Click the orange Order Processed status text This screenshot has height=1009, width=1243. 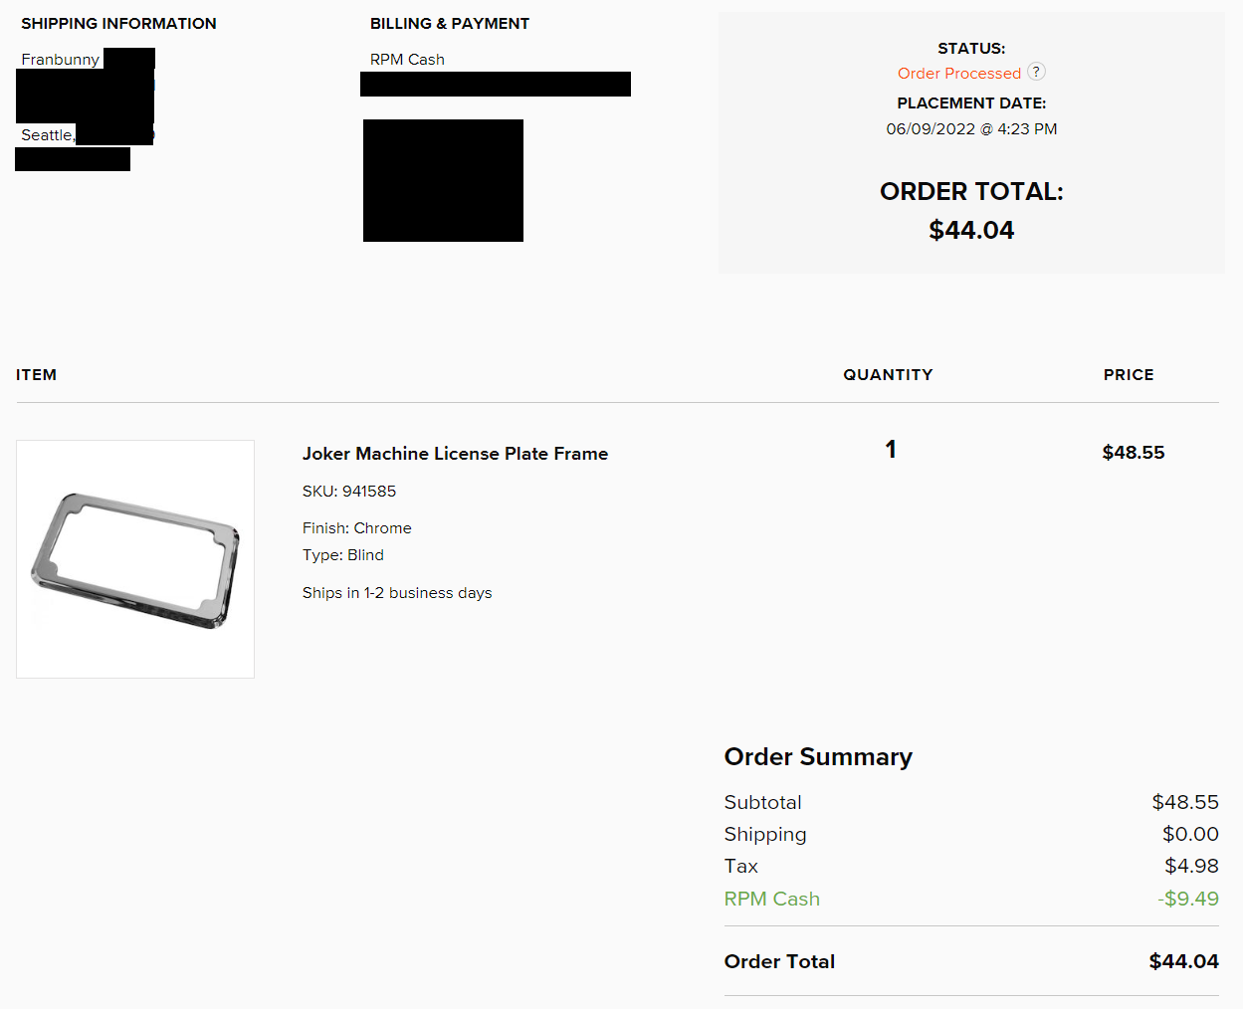958,74
